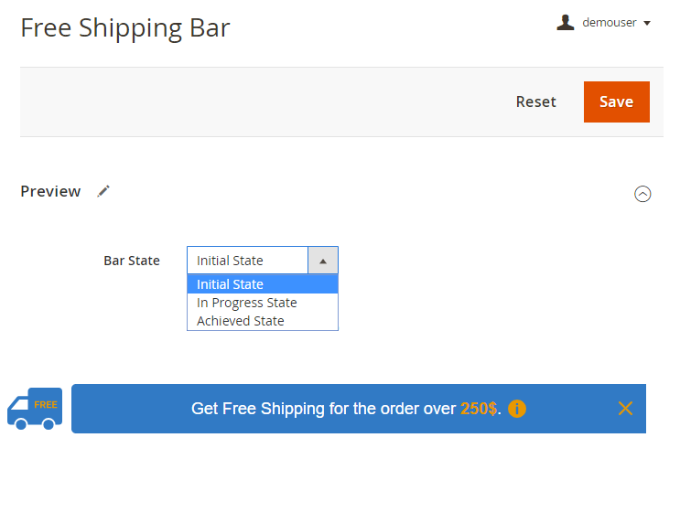Viewport: 680px width, 523px height.
Task: Click the Free Shipping Bar page title
Action: point(125,28)
